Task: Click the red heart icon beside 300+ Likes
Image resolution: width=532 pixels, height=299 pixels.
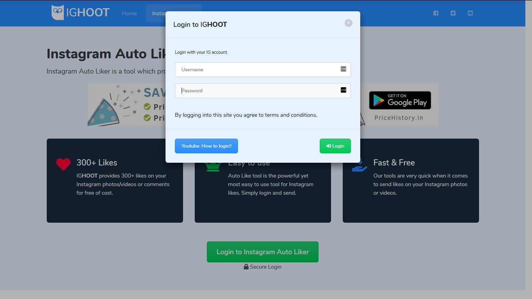Action: coord(63,165)
